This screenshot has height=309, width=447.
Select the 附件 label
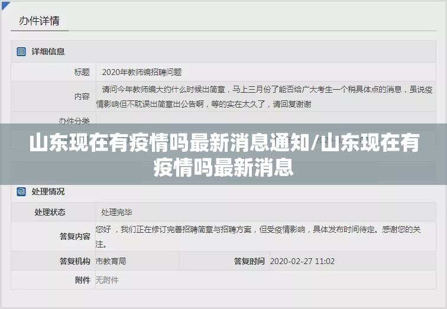pyautogui.click(x=83, y=280)
